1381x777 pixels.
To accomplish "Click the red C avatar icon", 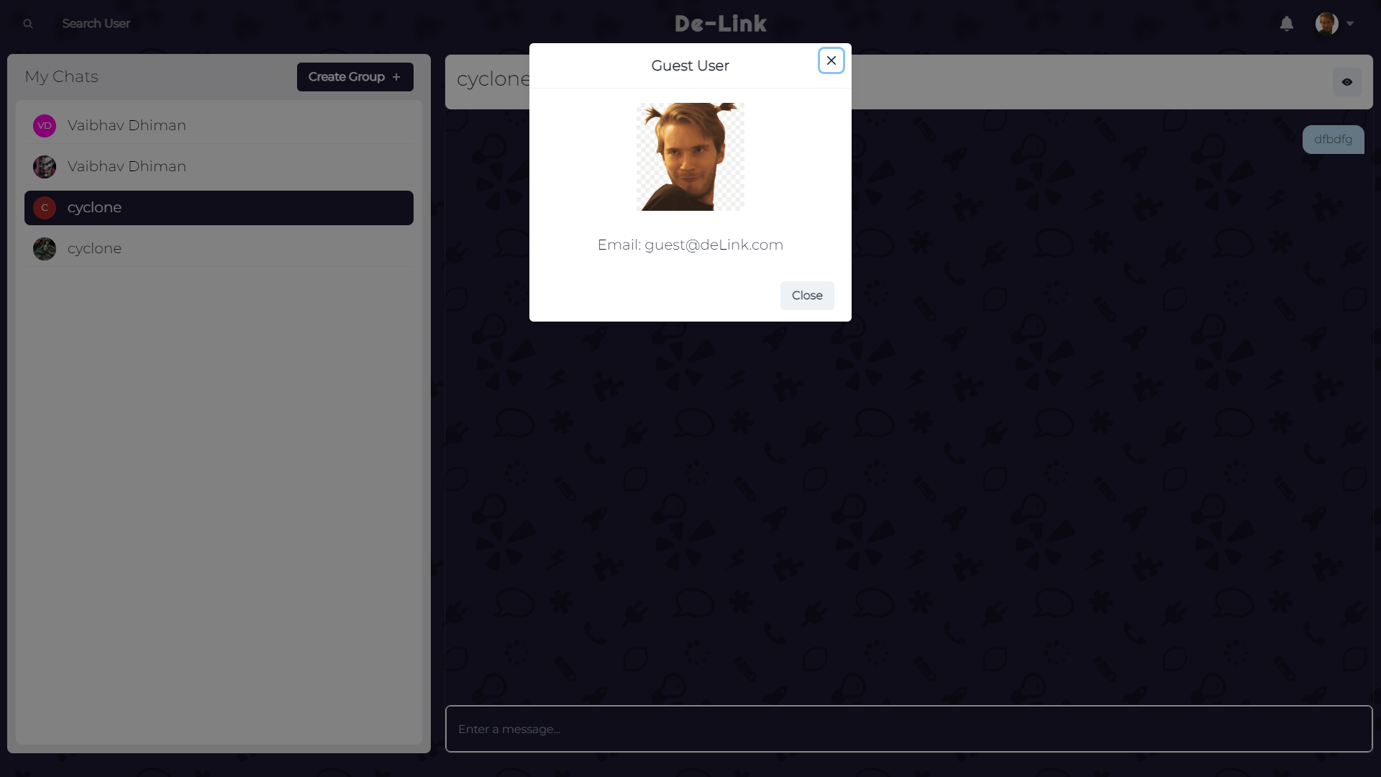I will (x=45, y=208).
